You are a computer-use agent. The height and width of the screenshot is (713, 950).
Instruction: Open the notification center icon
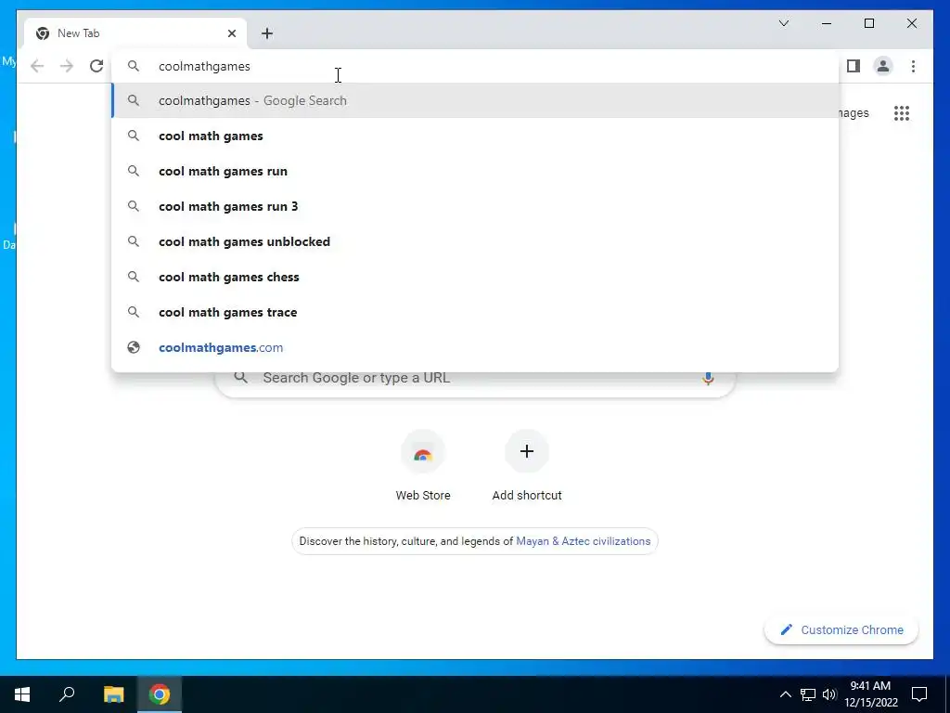tap(919, 694)
